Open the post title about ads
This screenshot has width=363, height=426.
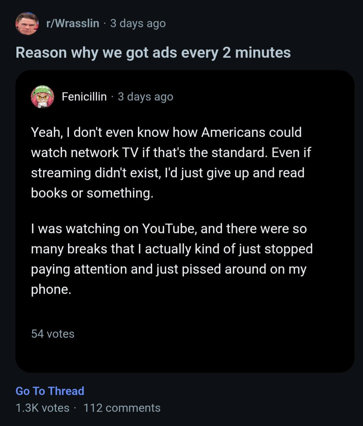153,53
